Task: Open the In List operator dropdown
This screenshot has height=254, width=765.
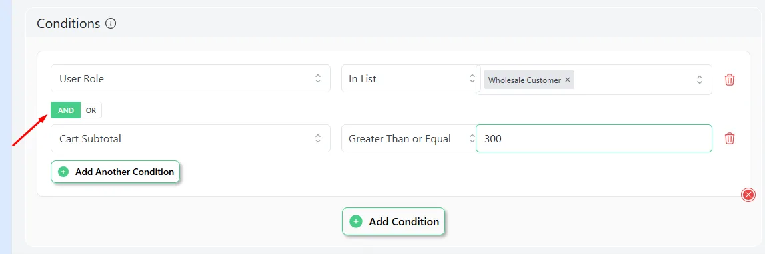Action: coord(409,78)
